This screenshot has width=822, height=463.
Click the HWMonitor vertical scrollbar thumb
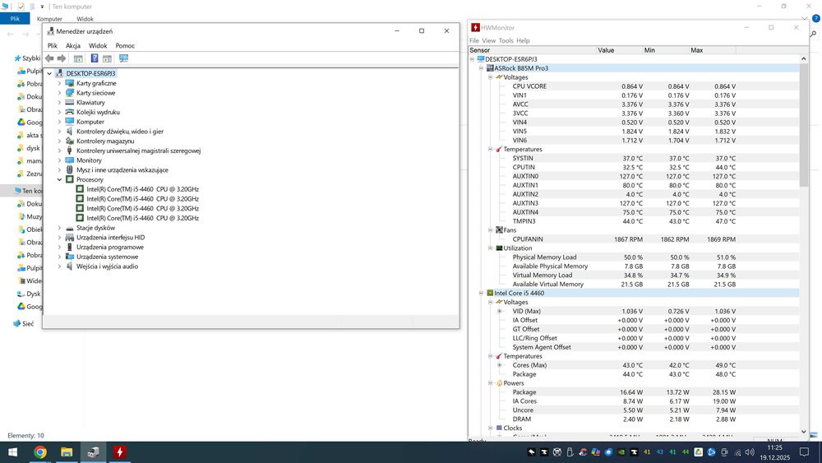pyautogui.click(x=804, y=125)
